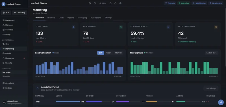Open the help question mark icon
Viewport: 226px width, 107px height.
point(95,3)
